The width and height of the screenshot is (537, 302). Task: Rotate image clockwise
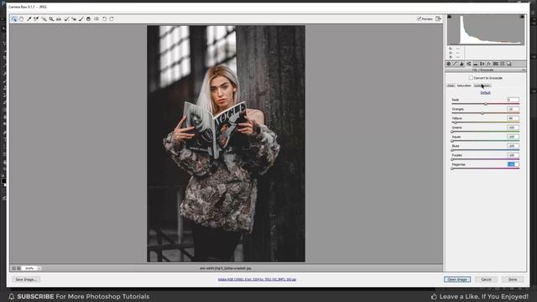(112, 18)
